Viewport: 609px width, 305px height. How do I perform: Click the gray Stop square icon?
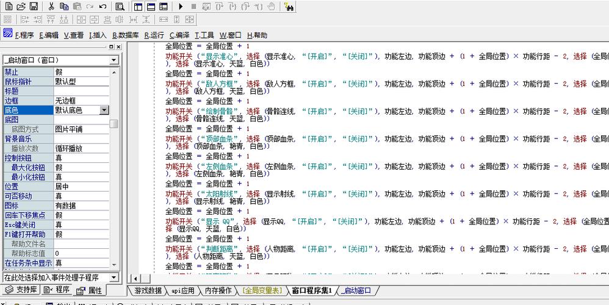click(x=193, y=7)
